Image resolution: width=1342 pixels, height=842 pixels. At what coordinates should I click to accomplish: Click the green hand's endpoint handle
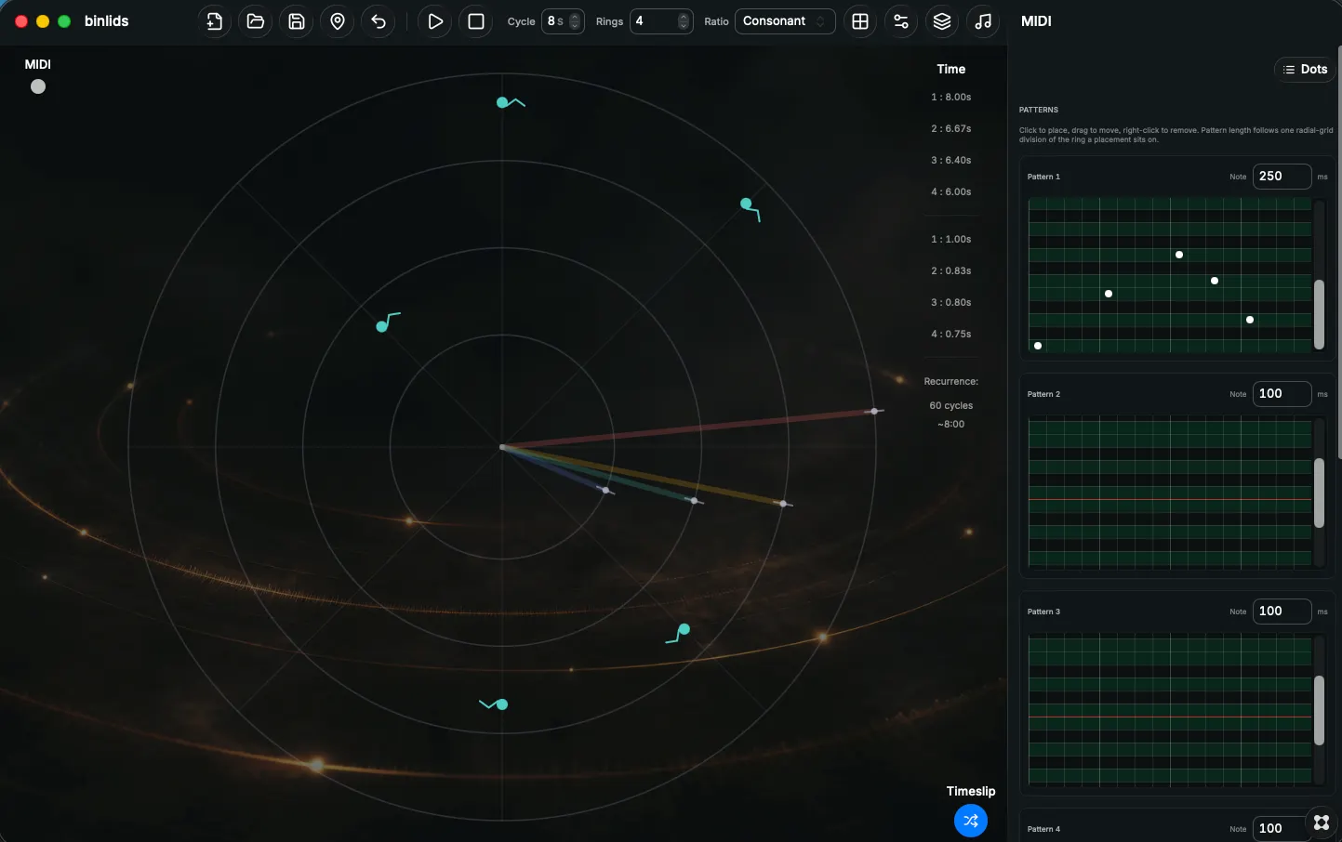[695, 501]
